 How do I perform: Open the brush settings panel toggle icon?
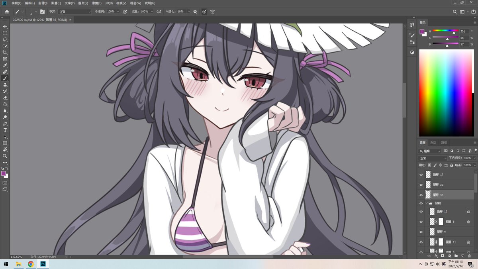[42, 12]
